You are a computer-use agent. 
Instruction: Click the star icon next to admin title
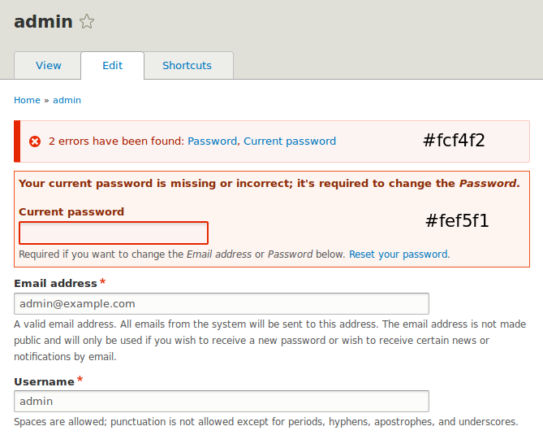pyautogui.click(x=87, y=21)
